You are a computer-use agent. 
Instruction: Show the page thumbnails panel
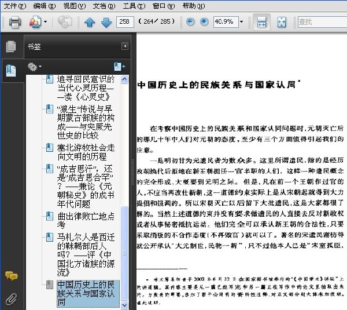(x=11, y=46)
